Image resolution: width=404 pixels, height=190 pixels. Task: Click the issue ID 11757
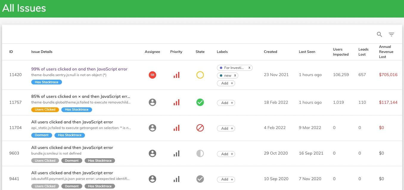[15, 102]
